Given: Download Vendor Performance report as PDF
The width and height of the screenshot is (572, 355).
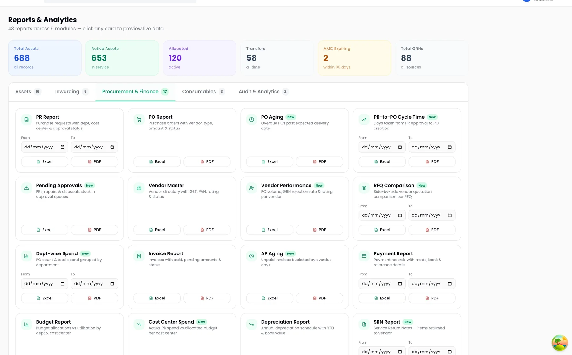Looking at the screenshot, I should tap(319, 230).
